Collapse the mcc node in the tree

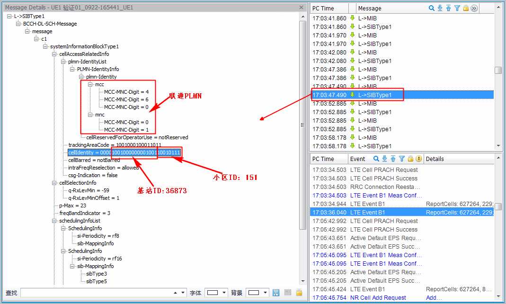(90, 84)
